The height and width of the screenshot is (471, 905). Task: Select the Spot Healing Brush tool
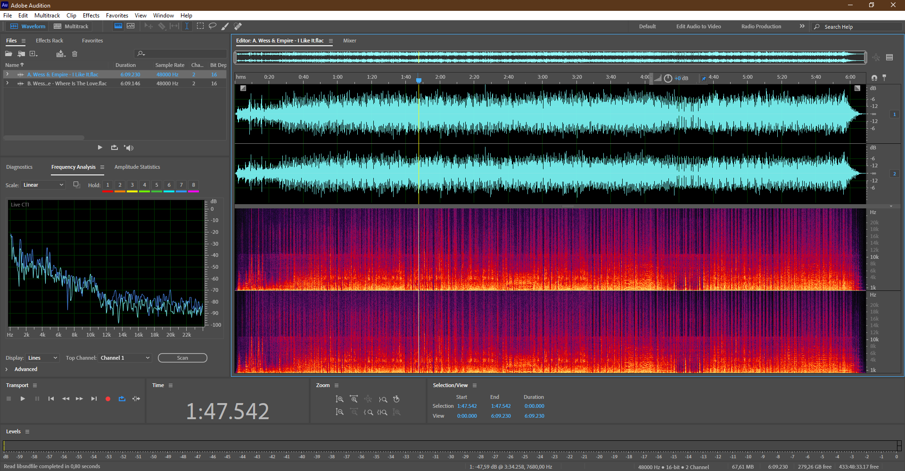[238, 26]
